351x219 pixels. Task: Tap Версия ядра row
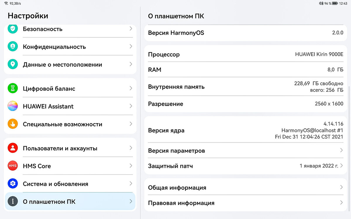click(x=245, y=130)
